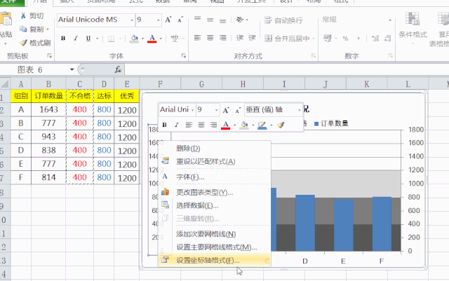This screenshot has width=449, height=281.
Task: Click Wrap Text (自动换行) button
Action: tap(283, 20)
